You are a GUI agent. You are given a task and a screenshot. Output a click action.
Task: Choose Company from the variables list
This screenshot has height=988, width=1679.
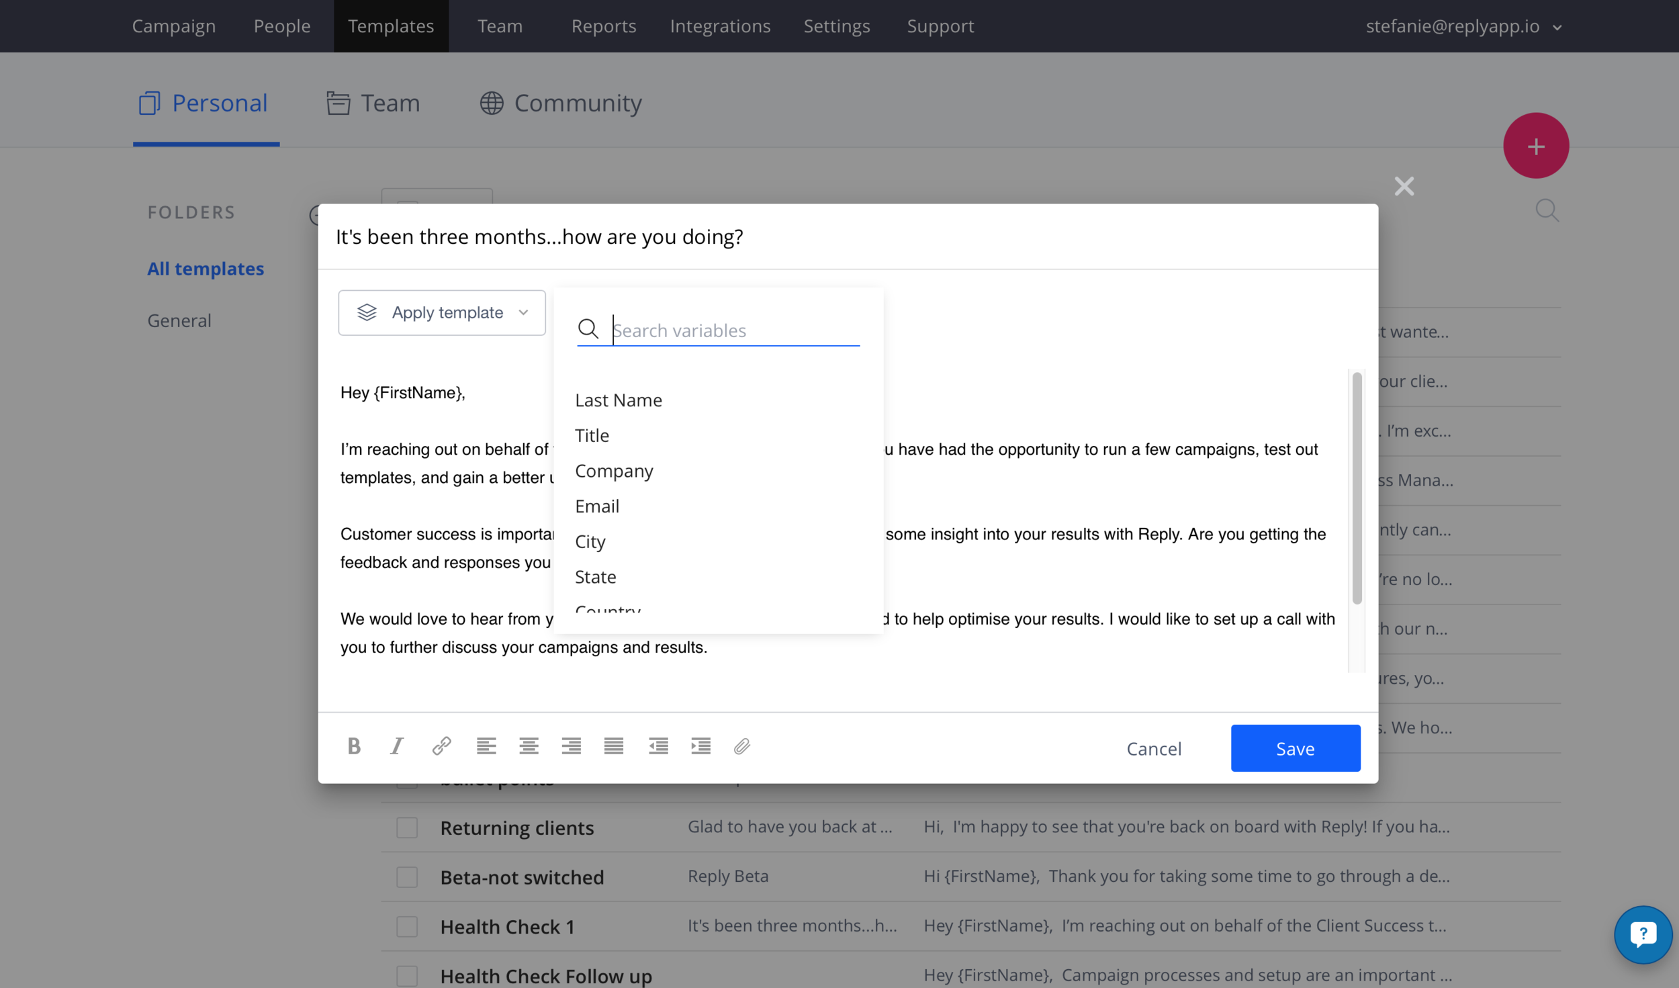(614, 471)
